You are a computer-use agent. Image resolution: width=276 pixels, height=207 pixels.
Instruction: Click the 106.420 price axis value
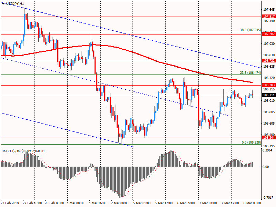point(269,78)
